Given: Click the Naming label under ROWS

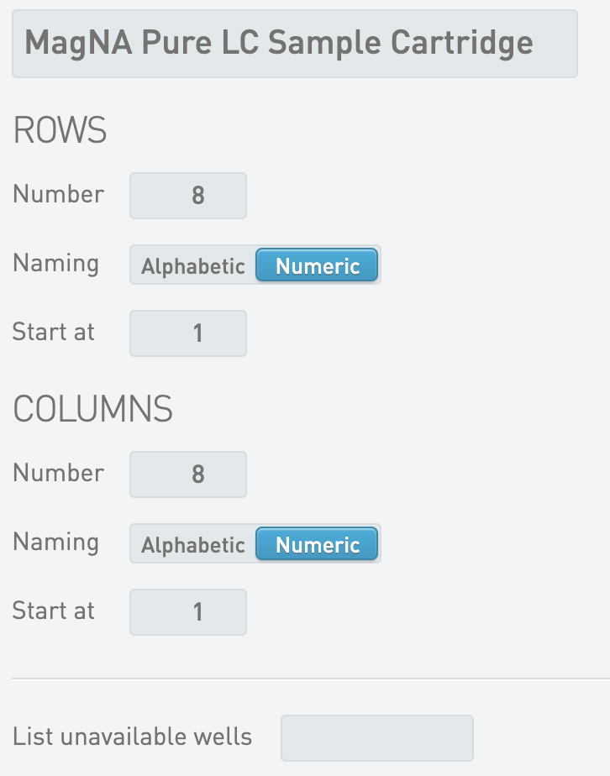Looking at the screenshot, I should click(56, 264).
